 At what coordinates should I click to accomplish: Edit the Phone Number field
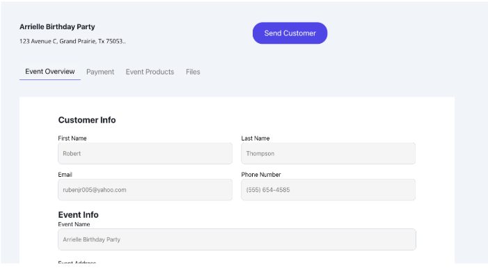click(x=328, y=189)
